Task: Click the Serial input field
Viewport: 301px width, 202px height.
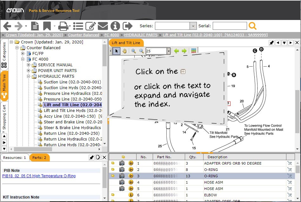Action: [230, 26]
